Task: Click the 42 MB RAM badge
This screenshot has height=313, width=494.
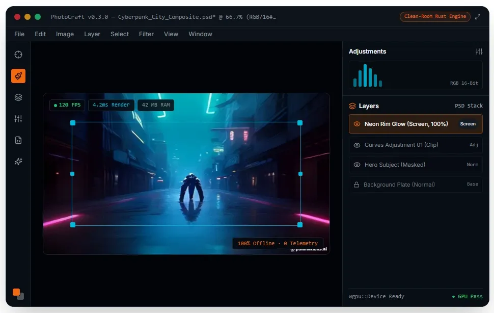Action: tap(156, 105)
